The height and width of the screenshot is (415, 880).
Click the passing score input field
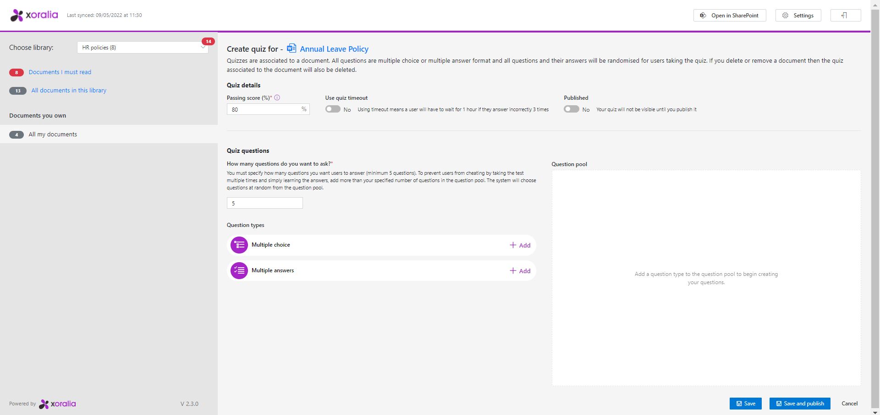pos(268,109)
